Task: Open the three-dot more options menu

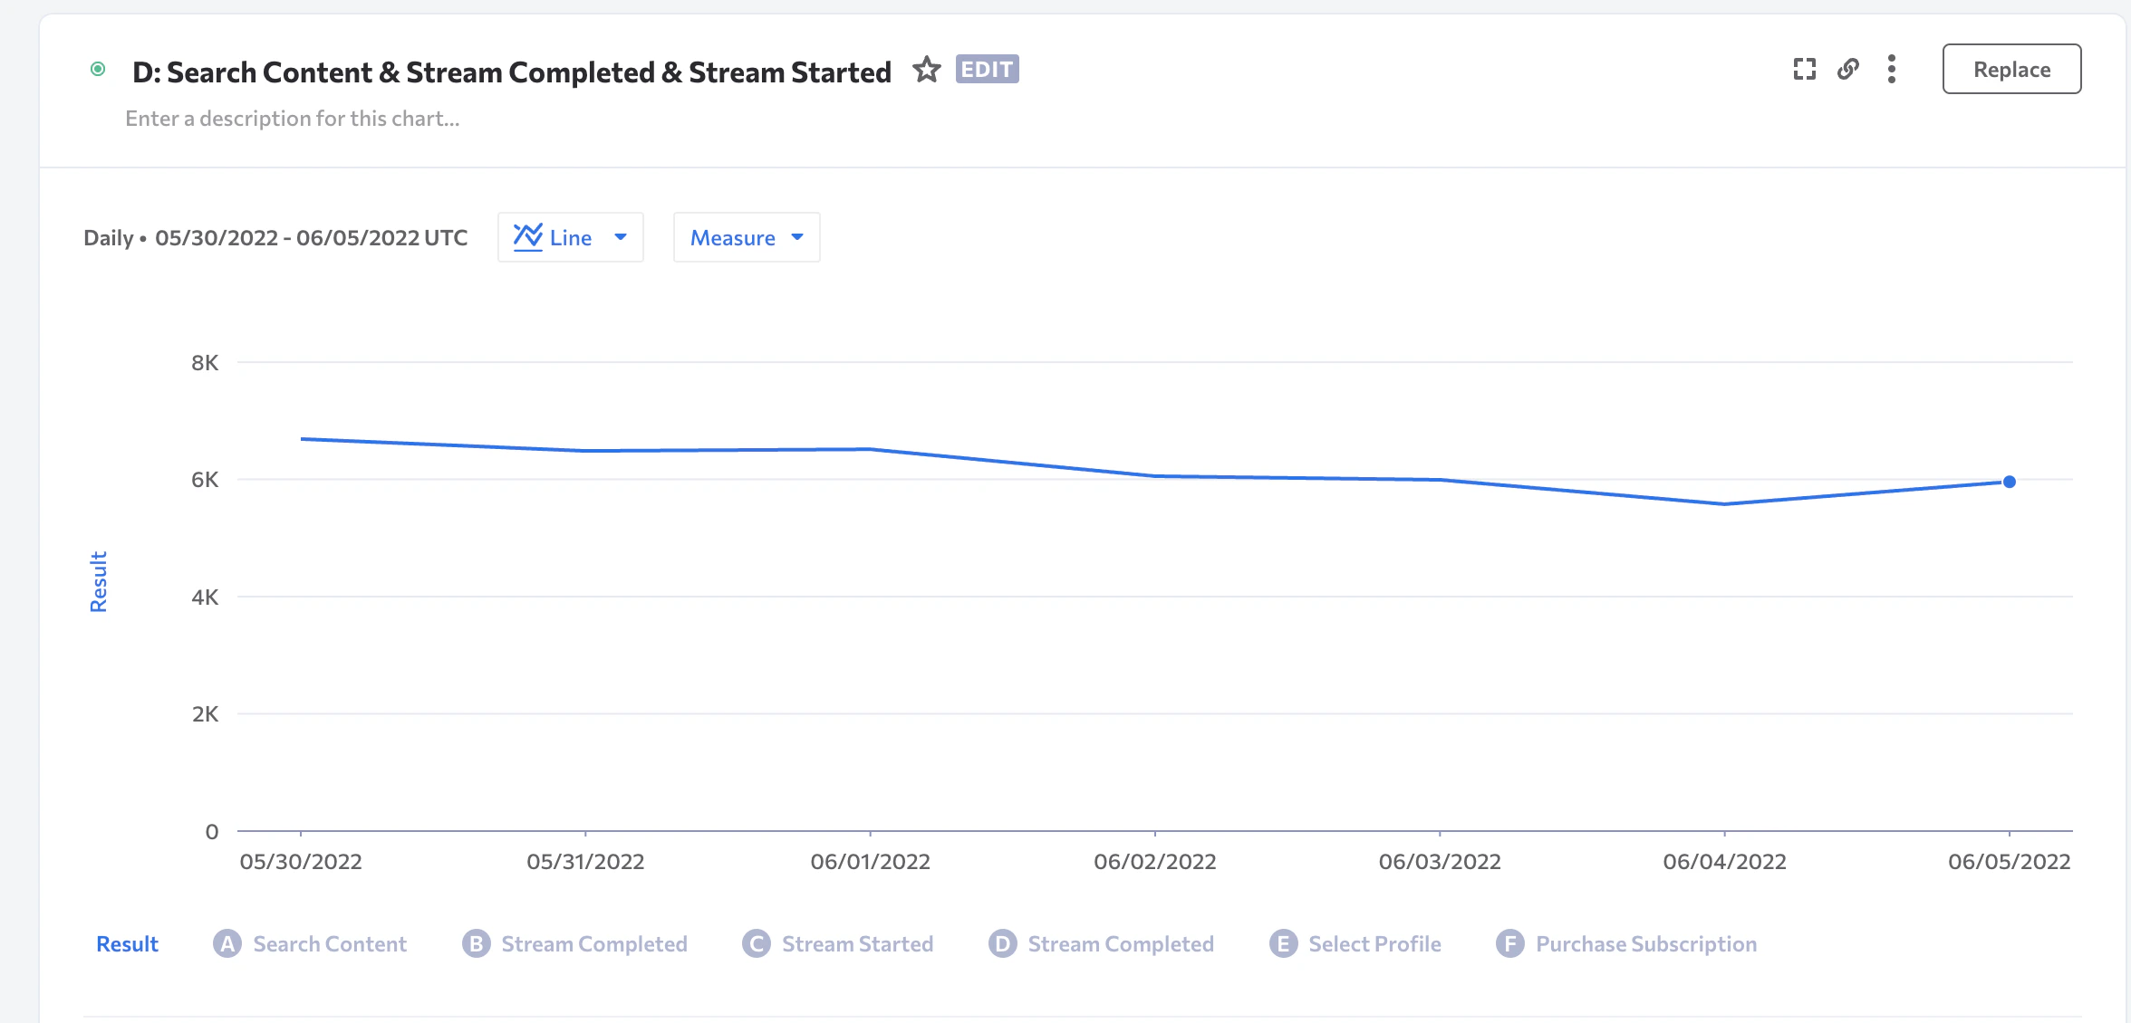Action: point(1892,70)
